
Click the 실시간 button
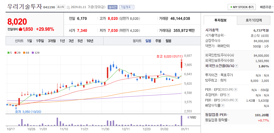(112, 7)
